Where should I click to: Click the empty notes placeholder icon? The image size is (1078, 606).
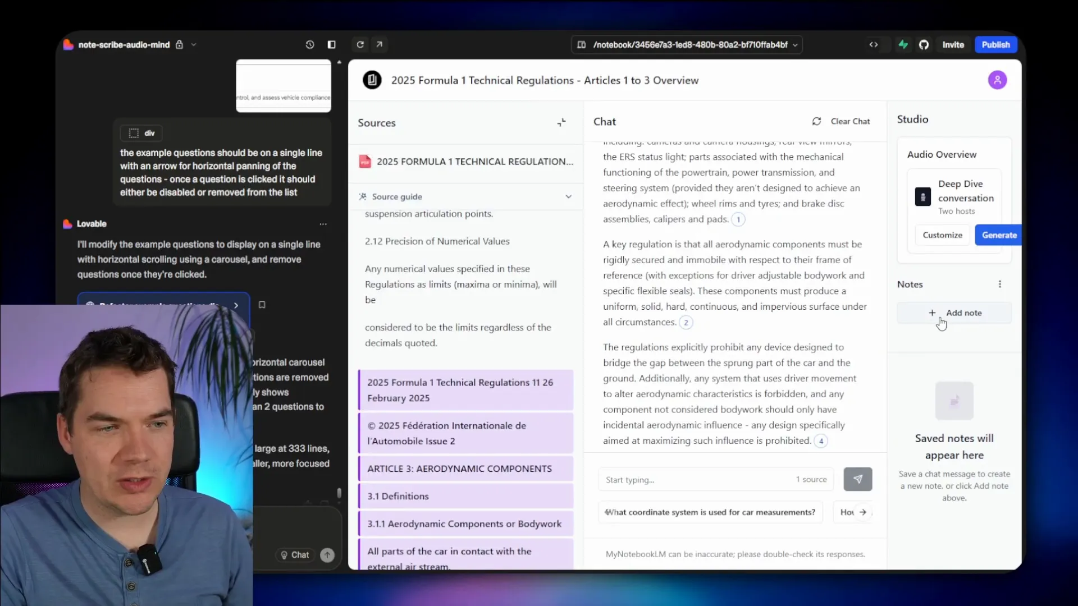(x=954, y=401)
